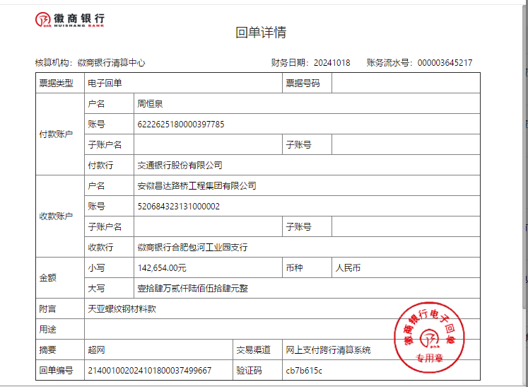
Task: Click the accounting serial number 000003645217
Action: [x=445, y=63]
